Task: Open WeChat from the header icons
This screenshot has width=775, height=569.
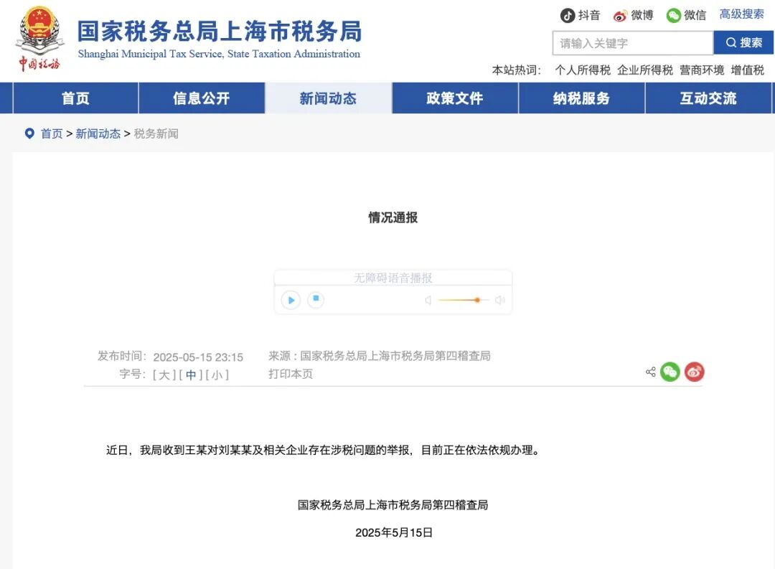Action: coord(674,15)
